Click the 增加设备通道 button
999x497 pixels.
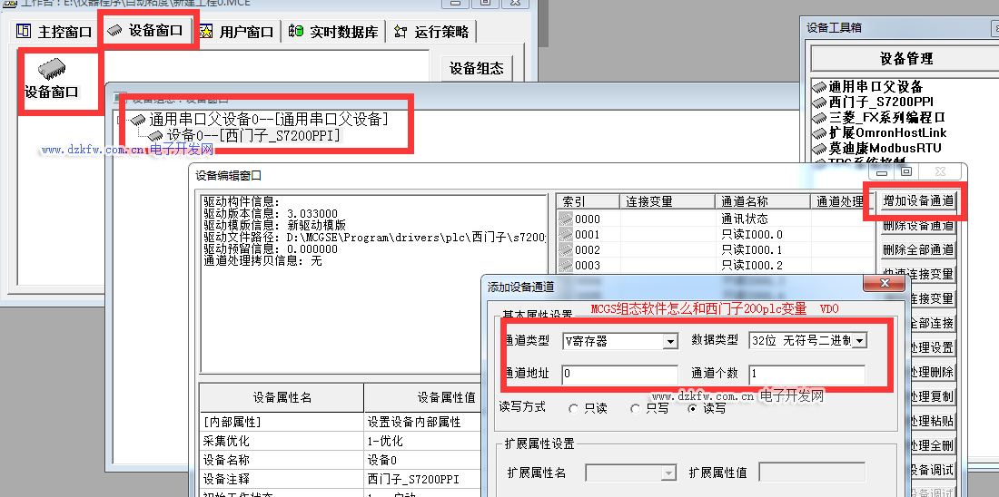coord(918,200)
